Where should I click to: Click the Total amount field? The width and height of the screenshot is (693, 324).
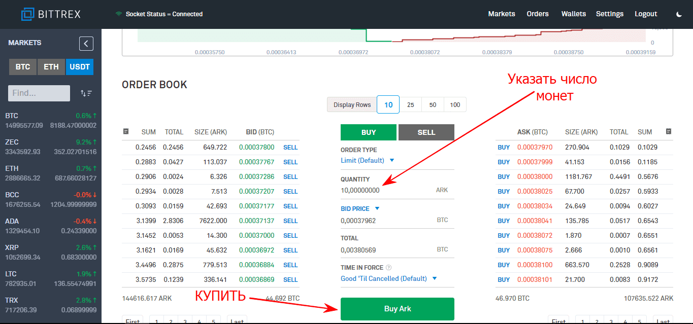click(398, 250)
